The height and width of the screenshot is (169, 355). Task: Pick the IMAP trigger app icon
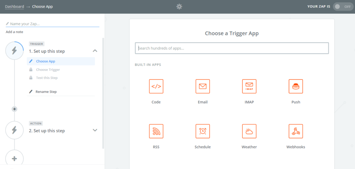249,86
